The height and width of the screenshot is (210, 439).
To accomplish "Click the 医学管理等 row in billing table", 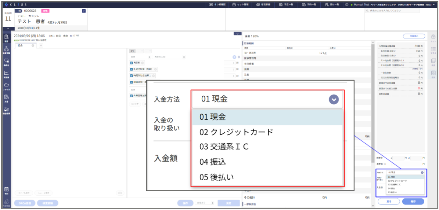I will point(307,58).
